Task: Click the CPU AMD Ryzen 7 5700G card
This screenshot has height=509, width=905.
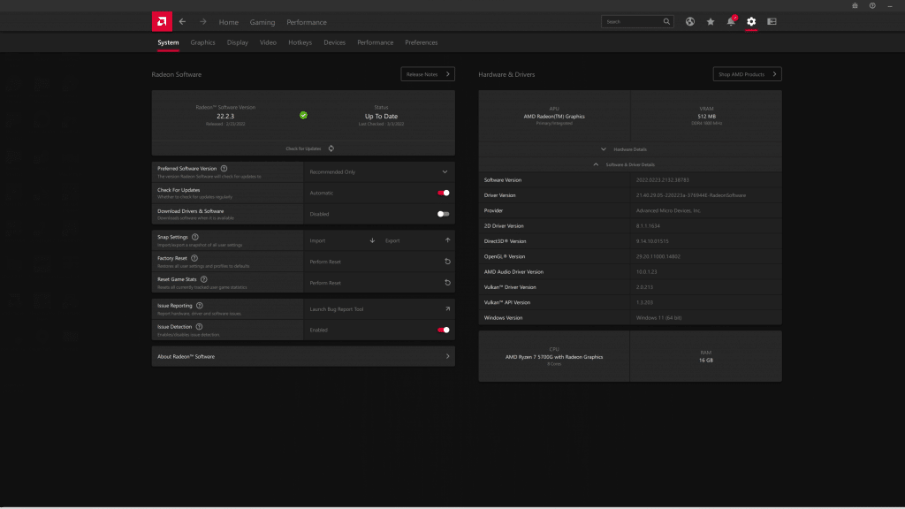Action: (554, 357)
